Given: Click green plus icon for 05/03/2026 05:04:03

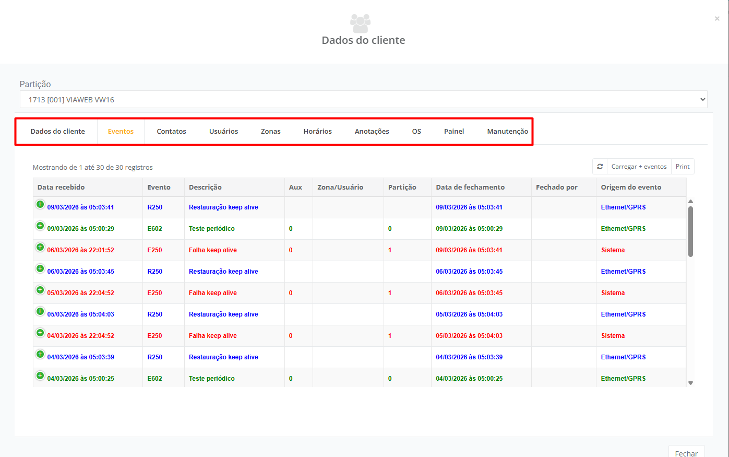Looking at the screenshot, I should click(40, 311).
